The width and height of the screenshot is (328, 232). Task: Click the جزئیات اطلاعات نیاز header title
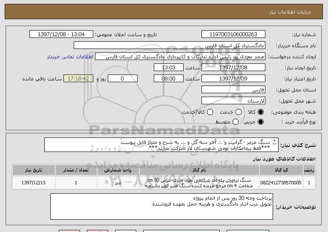290,12
